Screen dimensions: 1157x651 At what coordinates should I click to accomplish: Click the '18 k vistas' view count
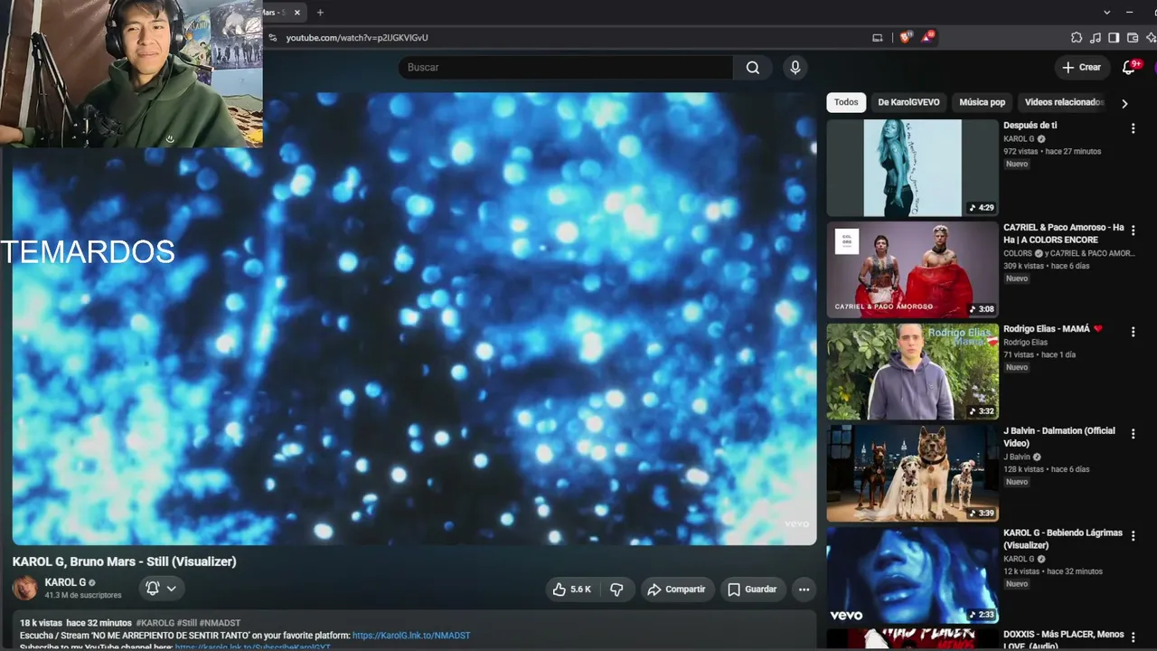tap(41, 623)
